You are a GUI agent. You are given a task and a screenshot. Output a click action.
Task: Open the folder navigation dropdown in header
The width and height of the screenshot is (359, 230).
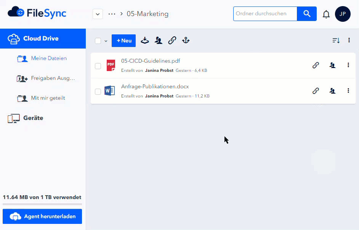[x=98, y=14]
